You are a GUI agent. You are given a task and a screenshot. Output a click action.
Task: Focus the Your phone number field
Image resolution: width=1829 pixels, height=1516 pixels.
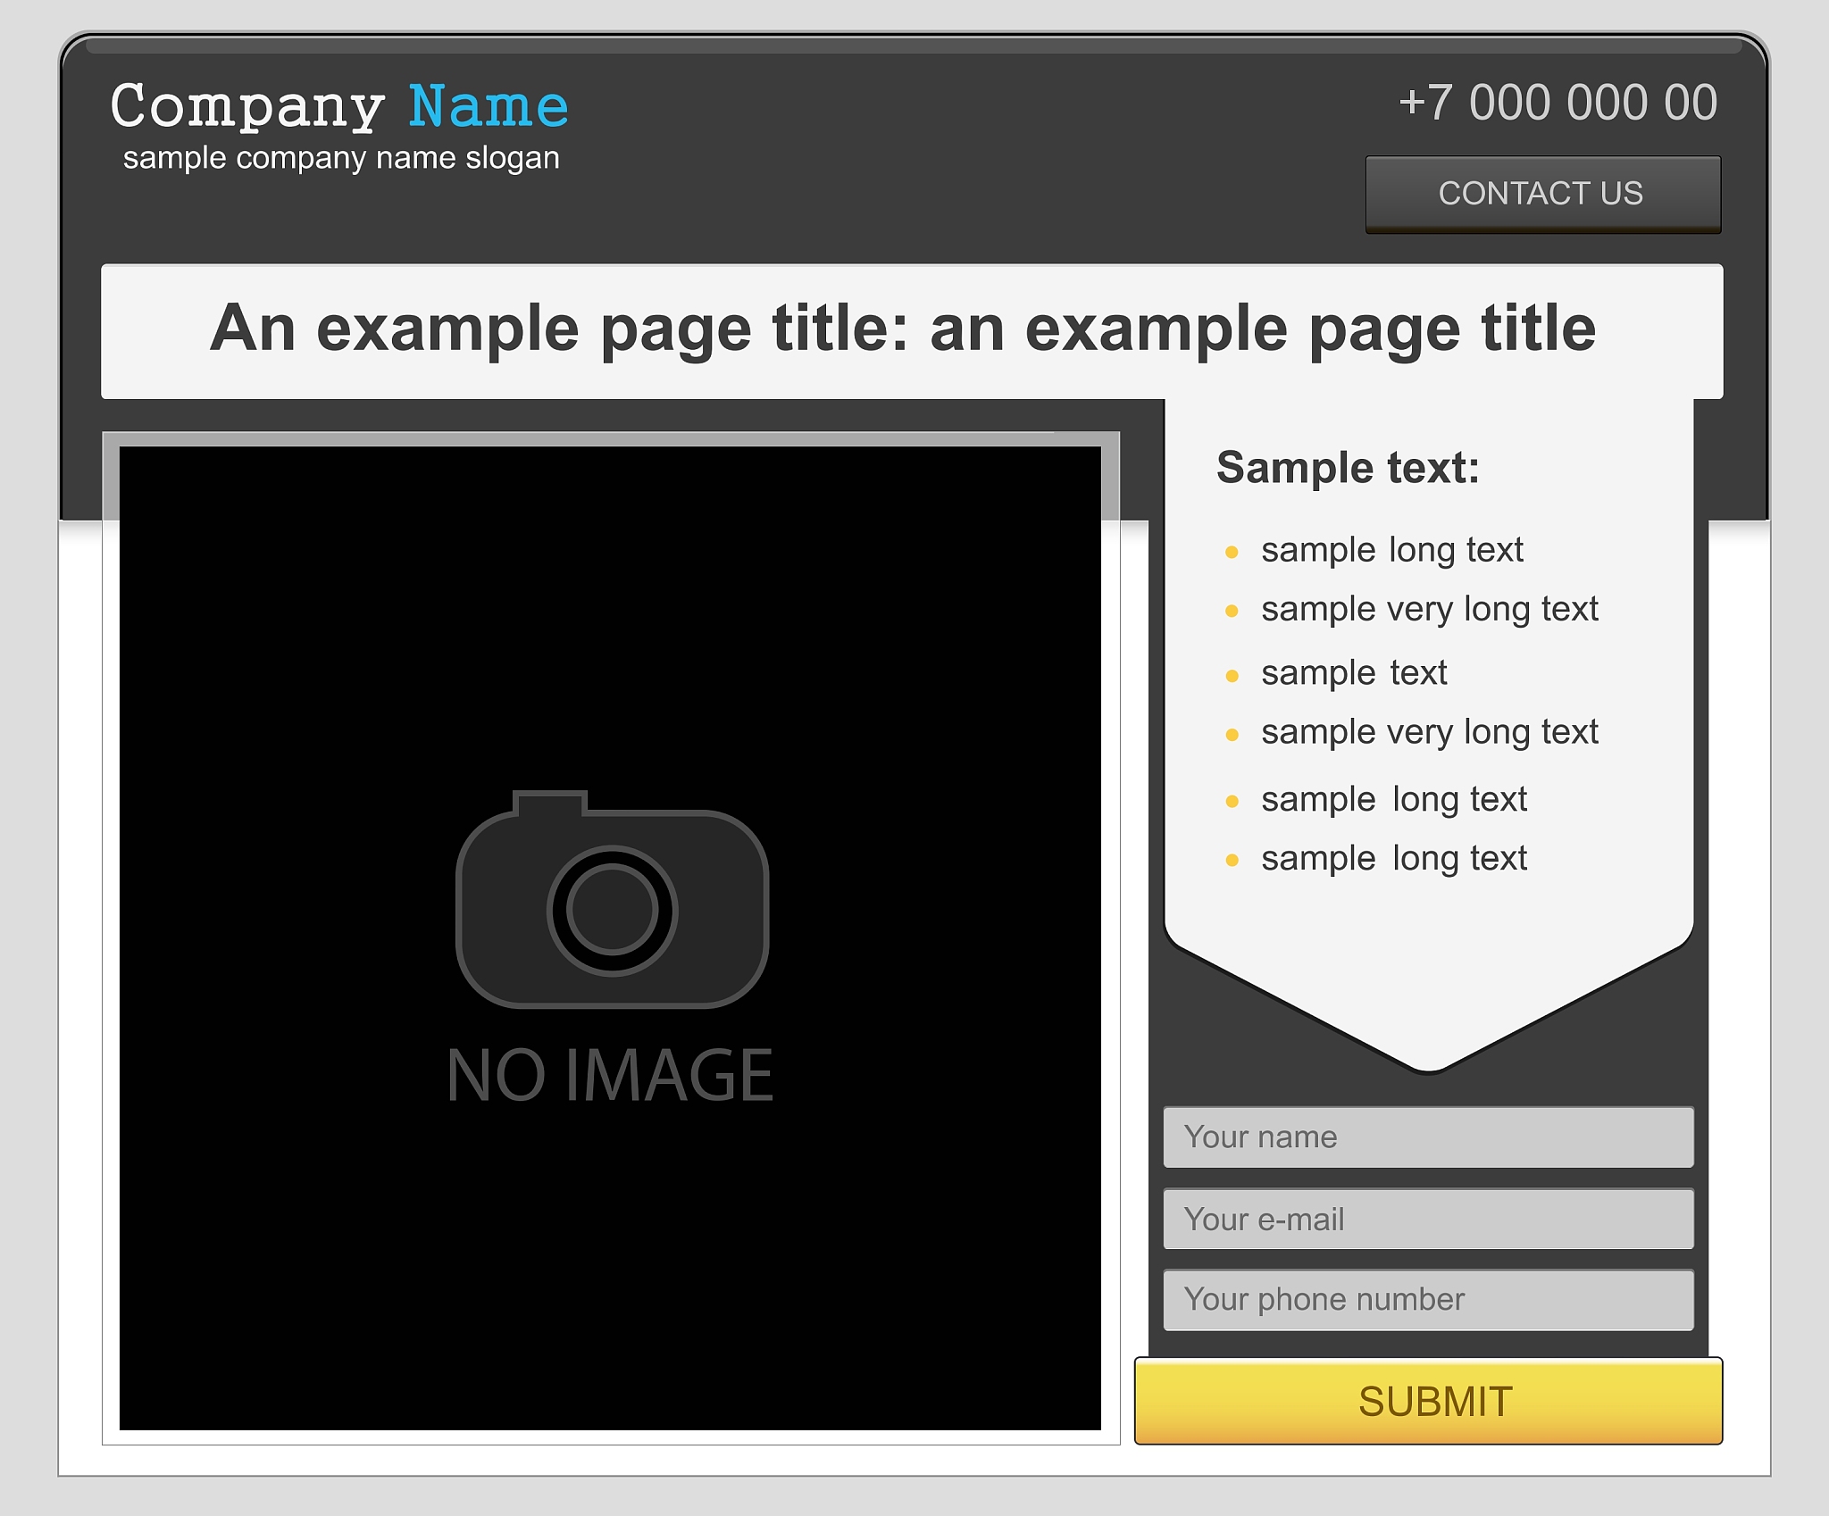tap(1427, 1300)
